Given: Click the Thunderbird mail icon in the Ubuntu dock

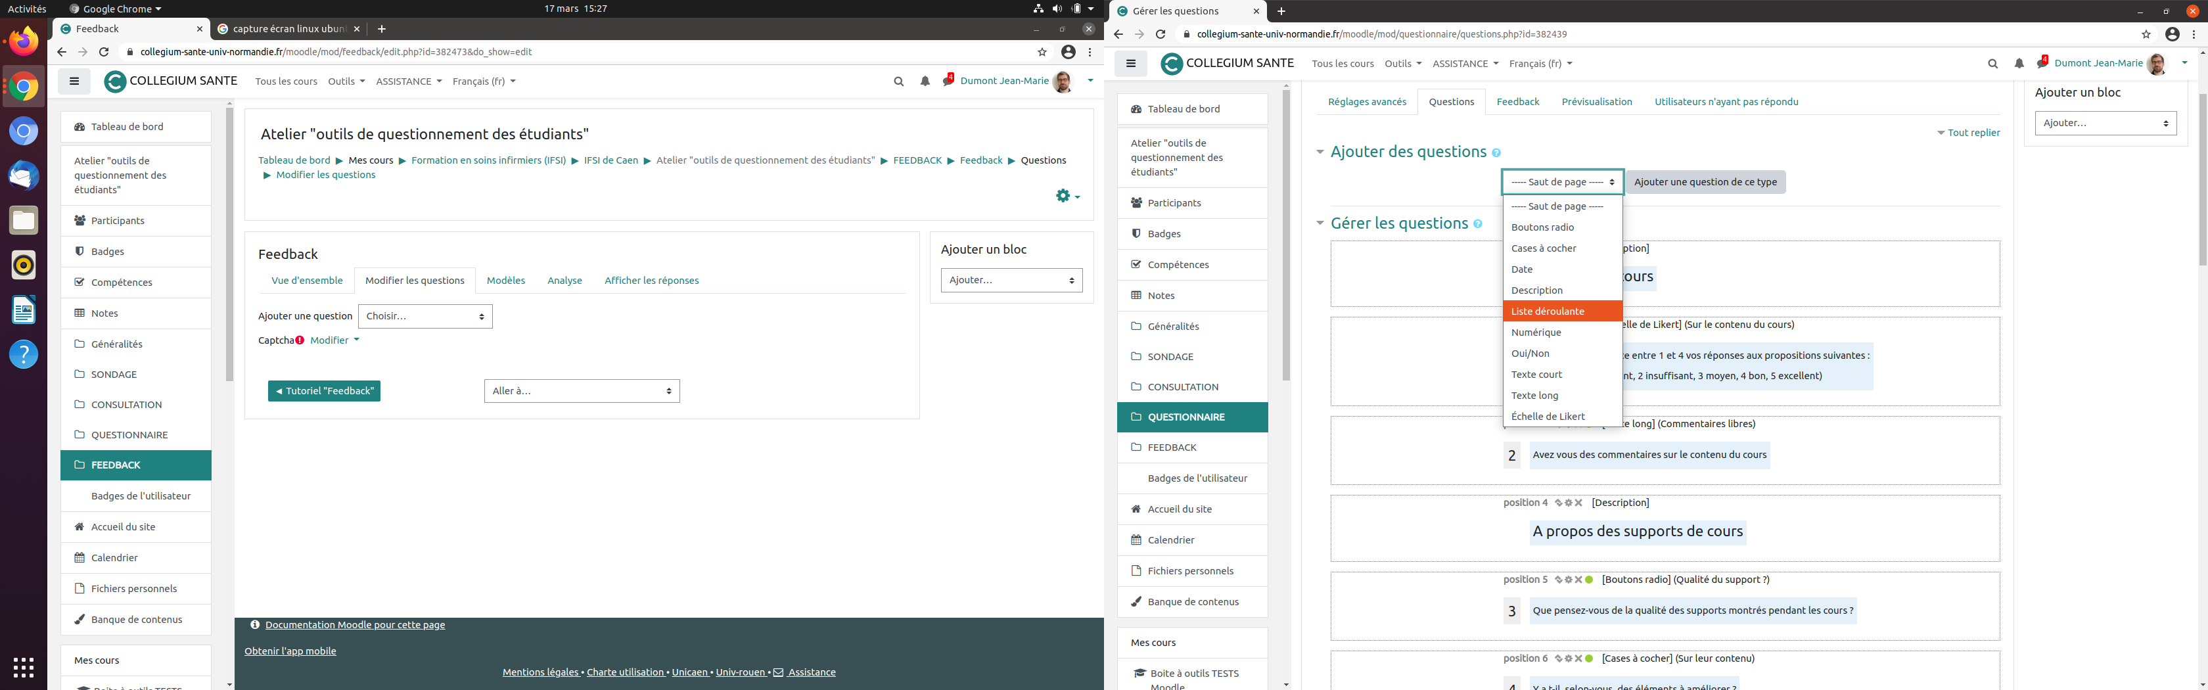Looking at the screenshot, I should tap(23, 175).
